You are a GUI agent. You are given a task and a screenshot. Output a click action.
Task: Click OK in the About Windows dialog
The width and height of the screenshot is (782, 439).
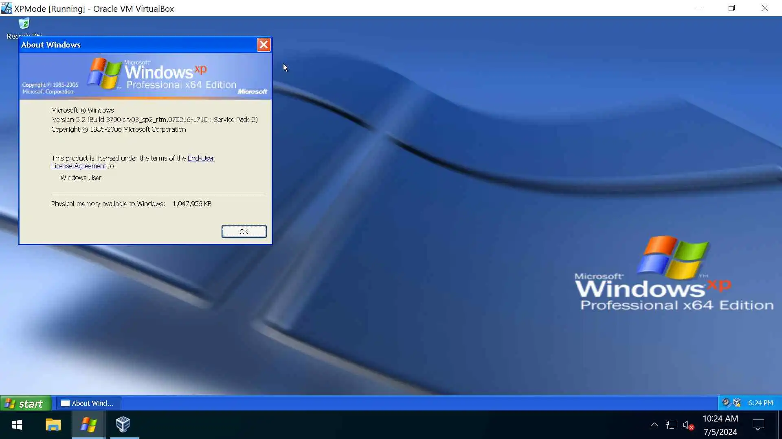point(244,232)
